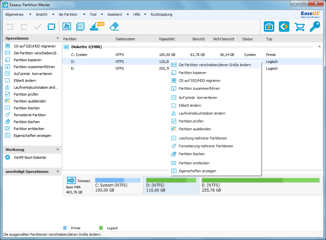Viewport: 326px width, 240px height.
Task: Click the Undo arrow in the toolbar
Action: click(10, 27)
